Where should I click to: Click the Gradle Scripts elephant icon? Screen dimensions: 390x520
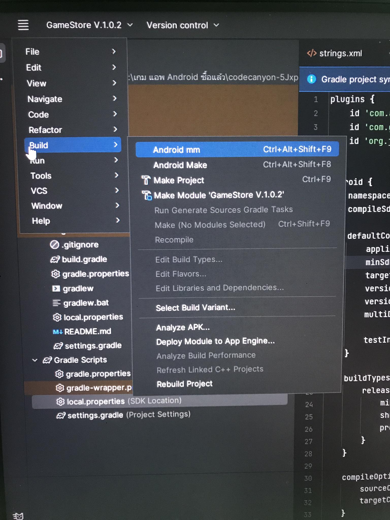pyautogui.click(x=47, y=360)
